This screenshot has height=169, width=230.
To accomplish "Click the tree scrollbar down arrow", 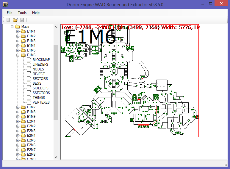I will (56, 157).
